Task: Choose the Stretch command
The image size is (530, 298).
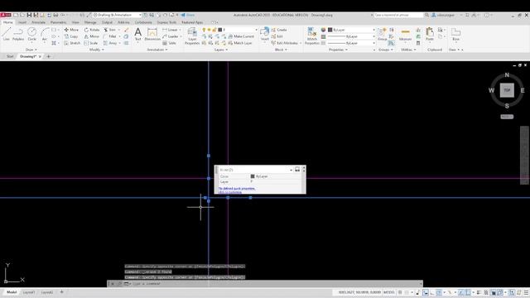Action: click(x=72, y=43)
